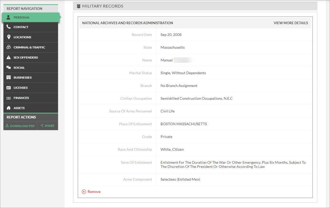This screenshot has height=208, width=330.
Task: Click the BOSTON MASSACHUSETTS value
Action: click(183, 124)
